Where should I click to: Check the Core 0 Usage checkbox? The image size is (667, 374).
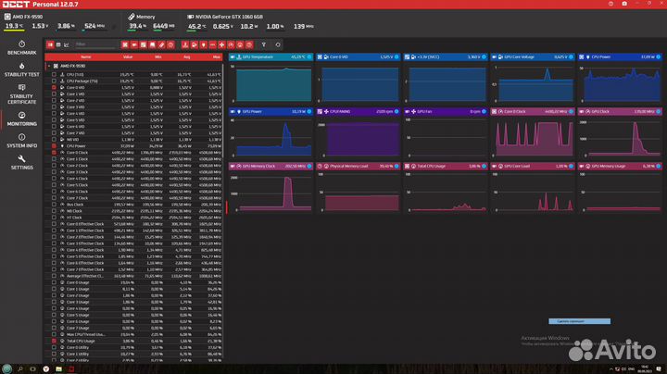tap(54, 282)
